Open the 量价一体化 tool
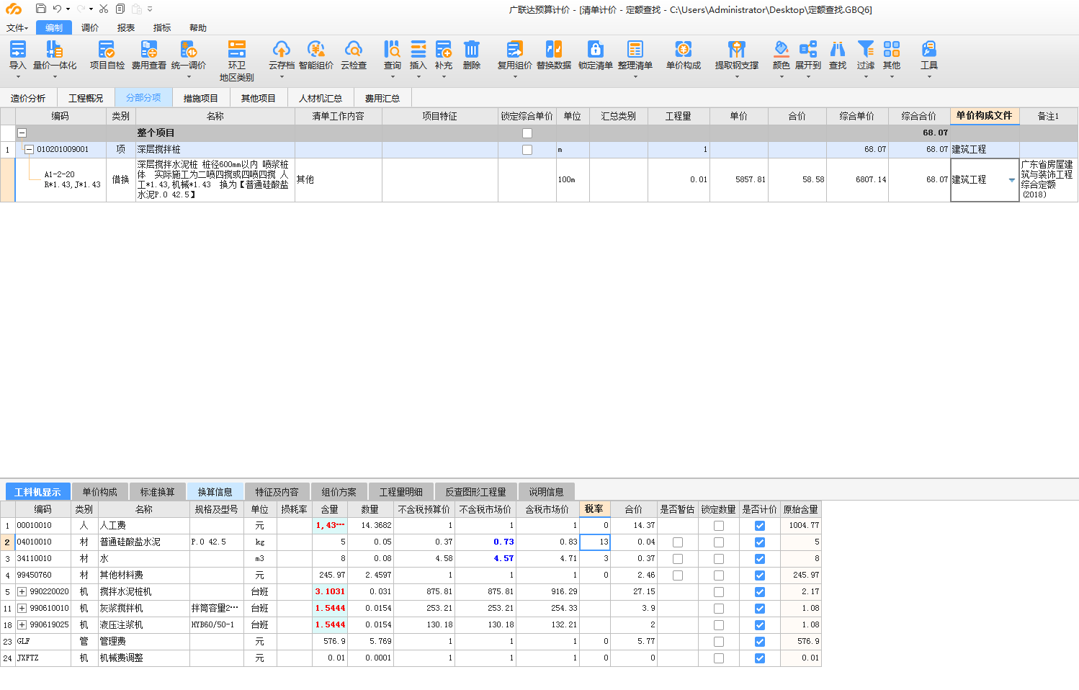 click(x=55, y=49)
